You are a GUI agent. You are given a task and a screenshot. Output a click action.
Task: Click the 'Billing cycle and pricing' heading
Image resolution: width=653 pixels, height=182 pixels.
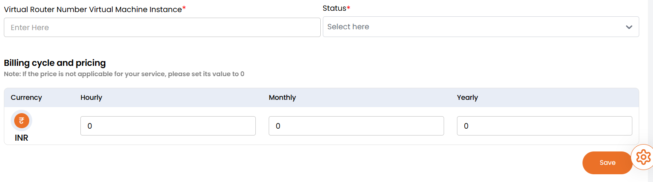[x=55, y=63]
